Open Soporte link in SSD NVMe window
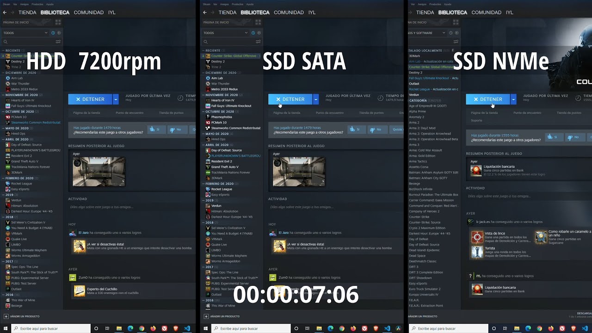 point(476,120)
